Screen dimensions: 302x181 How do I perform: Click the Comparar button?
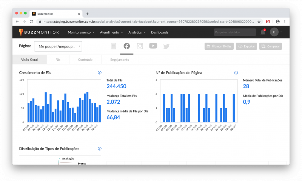pyautogui.click(x=270, y=46)
